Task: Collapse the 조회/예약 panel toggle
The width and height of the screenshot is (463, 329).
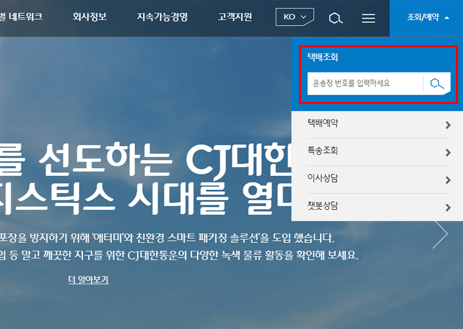Action: [428, 17]
